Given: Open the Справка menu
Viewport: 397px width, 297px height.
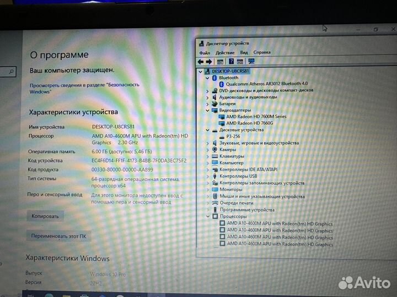Looking at the screenshot, I should (262, 53).
